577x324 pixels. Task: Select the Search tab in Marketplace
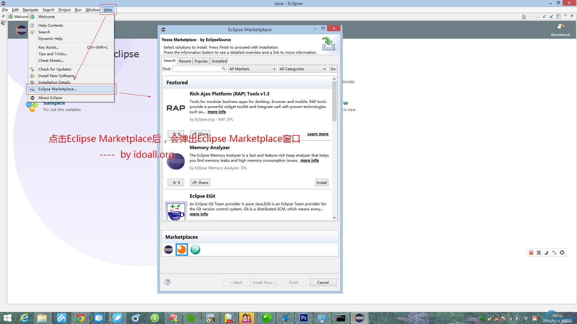point(169,61)
